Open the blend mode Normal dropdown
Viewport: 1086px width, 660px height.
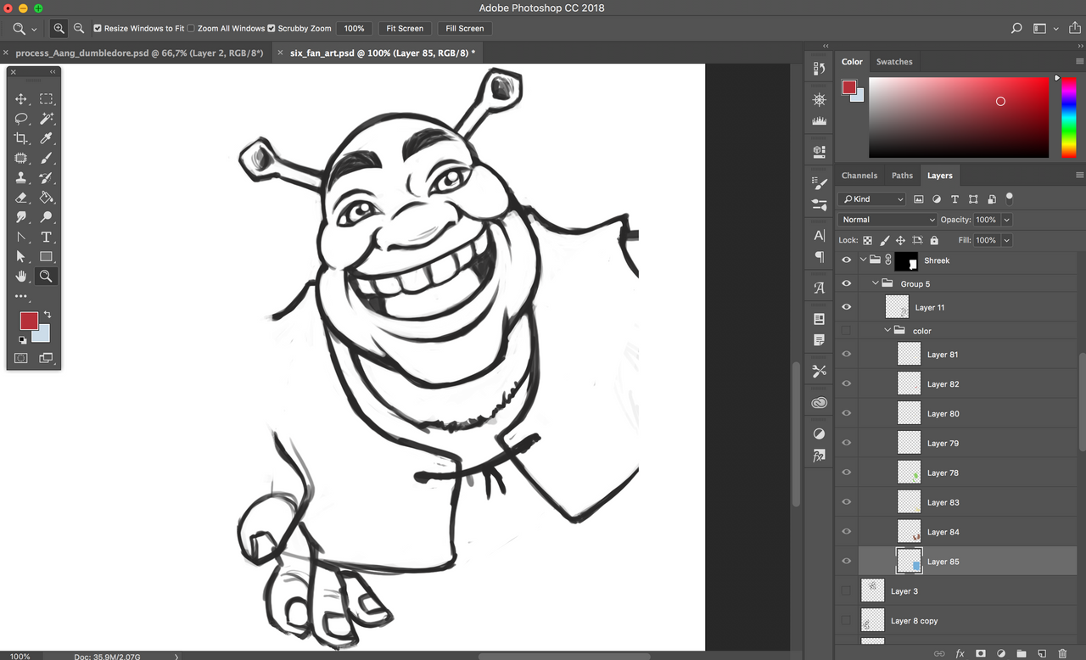[x=887, y=220]
